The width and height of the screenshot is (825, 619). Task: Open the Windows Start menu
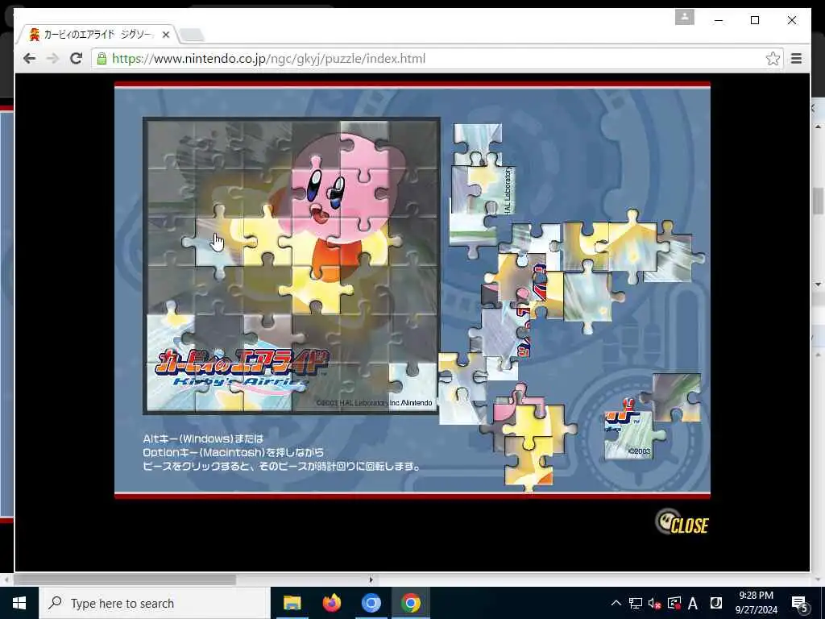19,603
